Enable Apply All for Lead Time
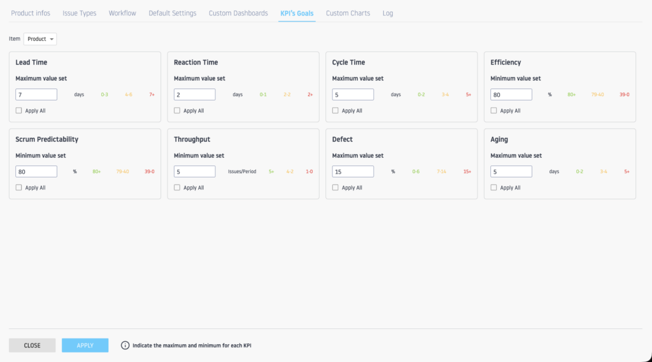 [19, 111]
